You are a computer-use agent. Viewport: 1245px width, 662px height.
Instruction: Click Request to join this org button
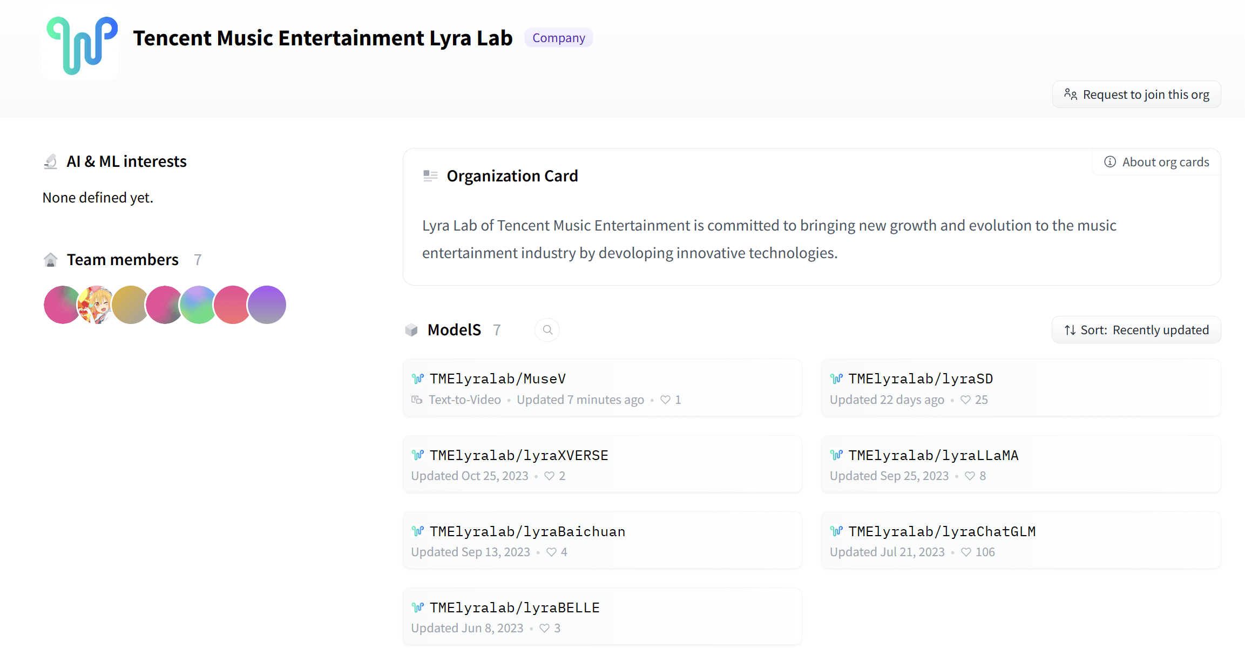1136,94
